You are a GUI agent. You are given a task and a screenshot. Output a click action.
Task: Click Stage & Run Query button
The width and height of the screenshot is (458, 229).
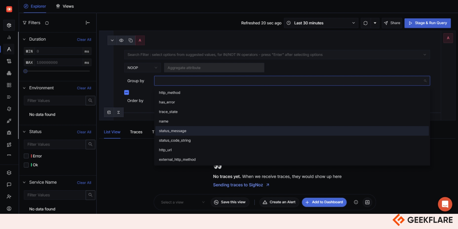point(427,23)
